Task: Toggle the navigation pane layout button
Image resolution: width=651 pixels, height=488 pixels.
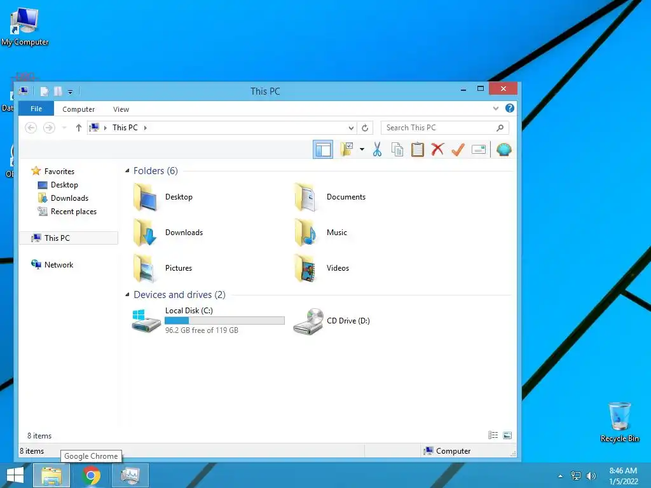Action: coord(322,149)
